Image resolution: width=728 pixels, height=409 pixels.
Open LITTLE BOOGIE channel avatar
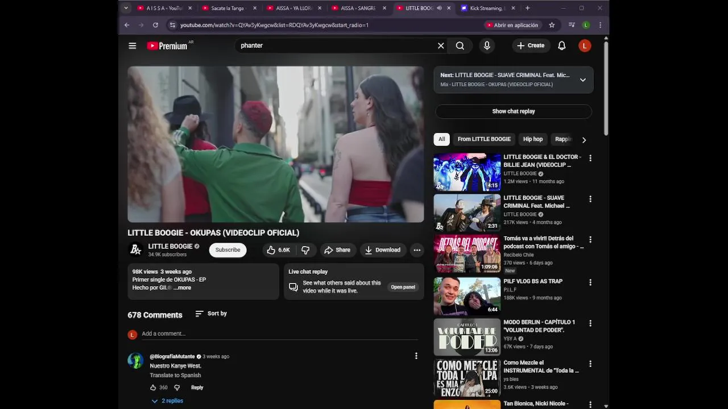[135, 250]
